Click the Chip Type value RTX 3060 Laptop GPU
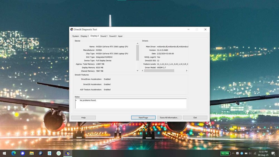The height and width of the screenshot is (157, 279). [112, 54]
